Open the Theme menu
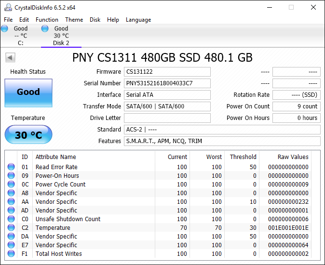This screenshot has height=265, width=325. point(74,20)
